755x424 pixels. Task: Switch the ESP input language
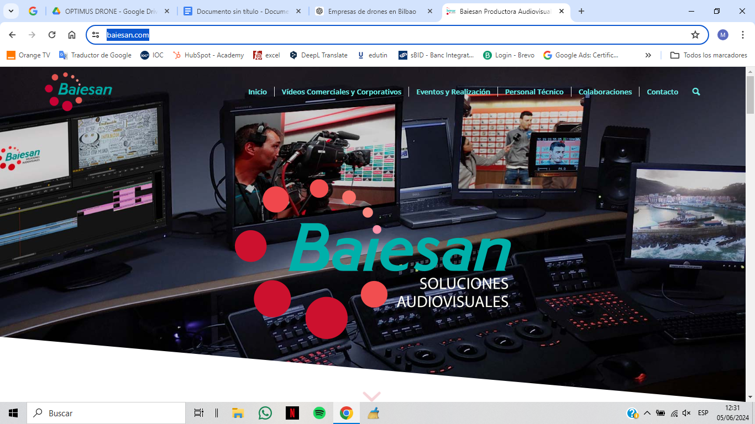(x=703, y=413)
